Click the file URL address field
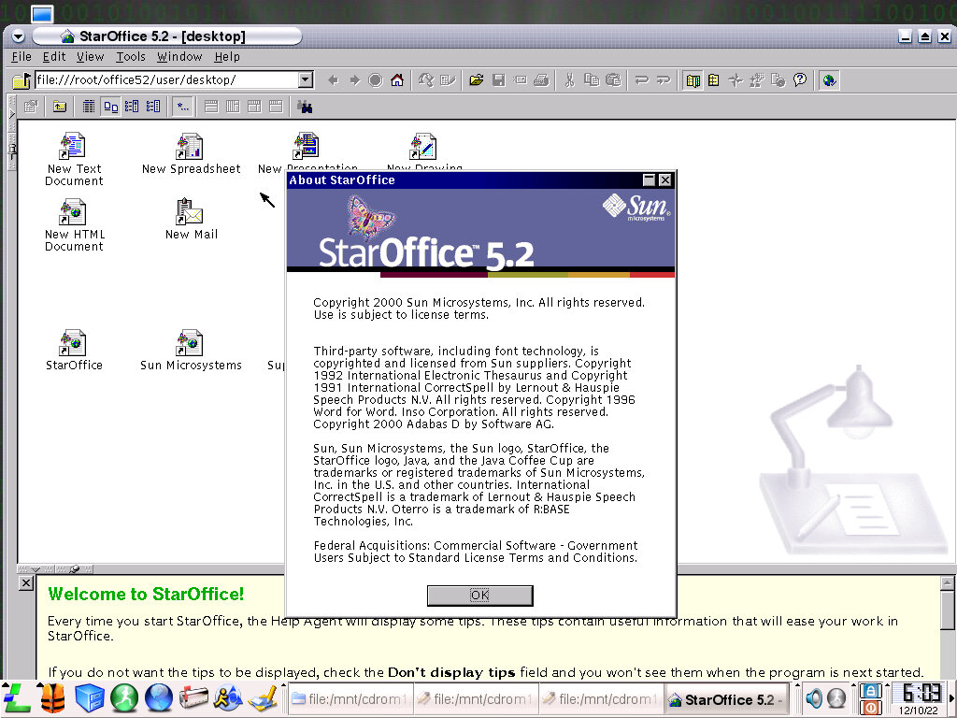 pos(166,80)
